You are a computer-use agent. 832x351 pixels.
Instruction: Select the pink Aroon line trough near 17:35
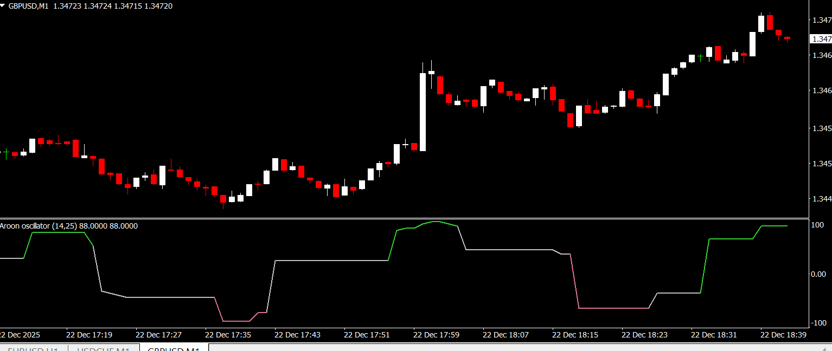coord(236,321)
